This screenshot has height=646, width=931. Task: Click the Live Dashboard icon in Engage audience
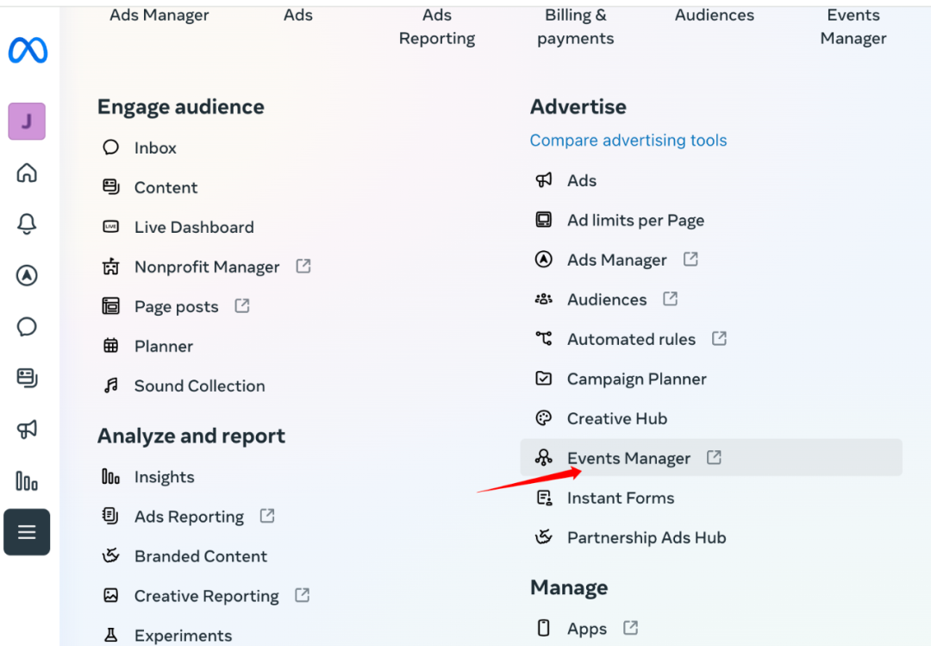(110, 227)
